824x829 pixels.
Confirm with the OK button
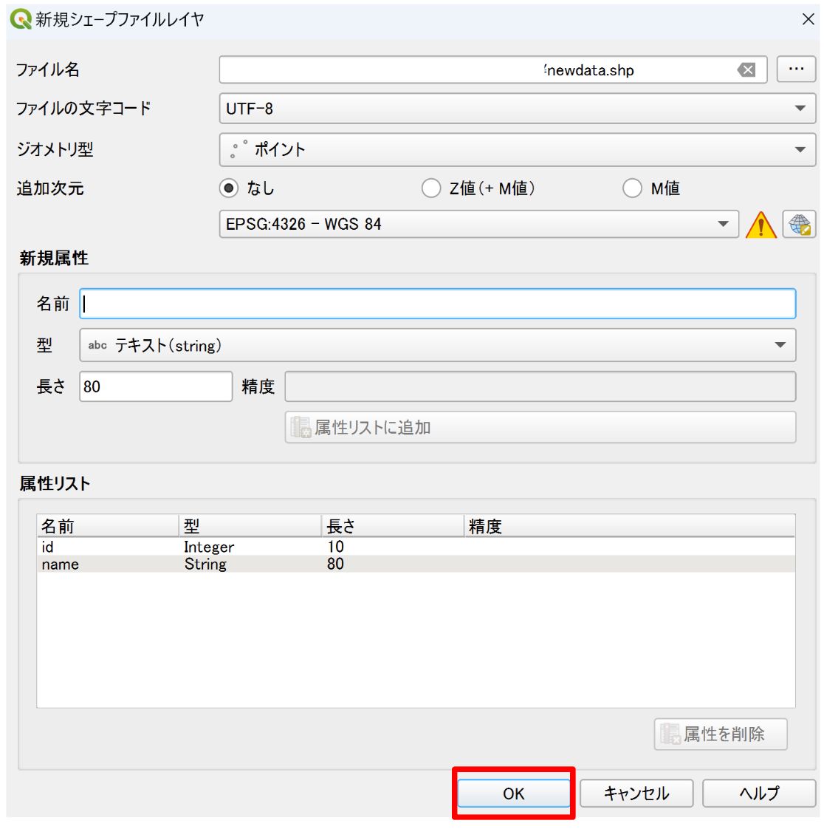point(514,793)
